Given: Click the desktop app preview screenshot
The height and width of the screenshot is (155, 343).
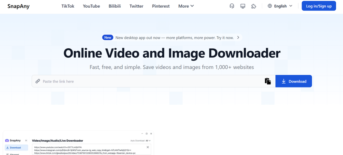Looking at the screenshot, I should 78,143.
